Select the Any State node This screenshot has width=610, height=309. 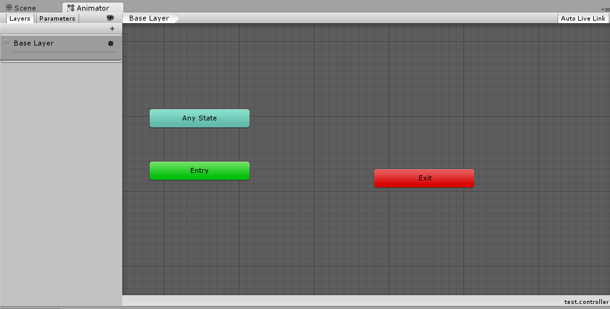click(x=199, y=118)
